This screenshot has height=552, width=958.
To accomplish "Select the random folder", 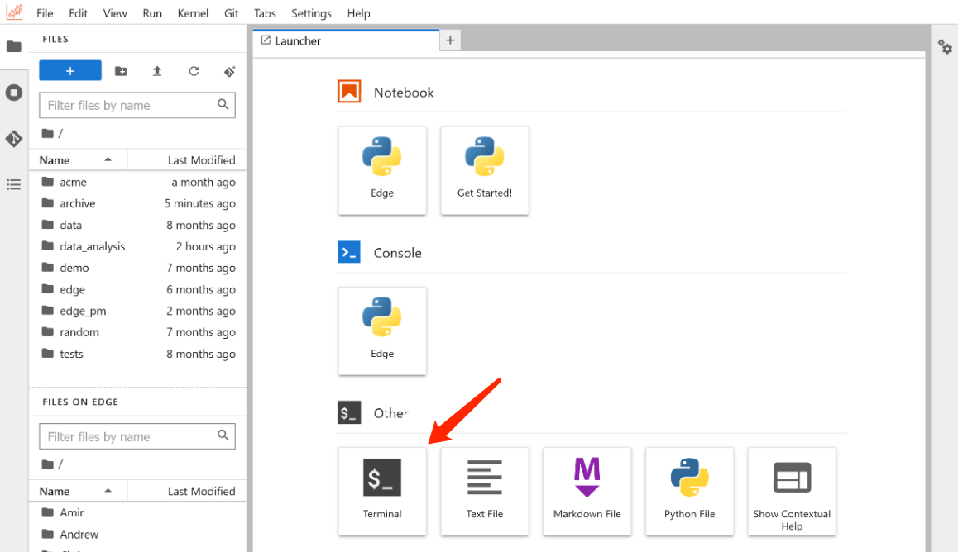I will coord(137,332).
